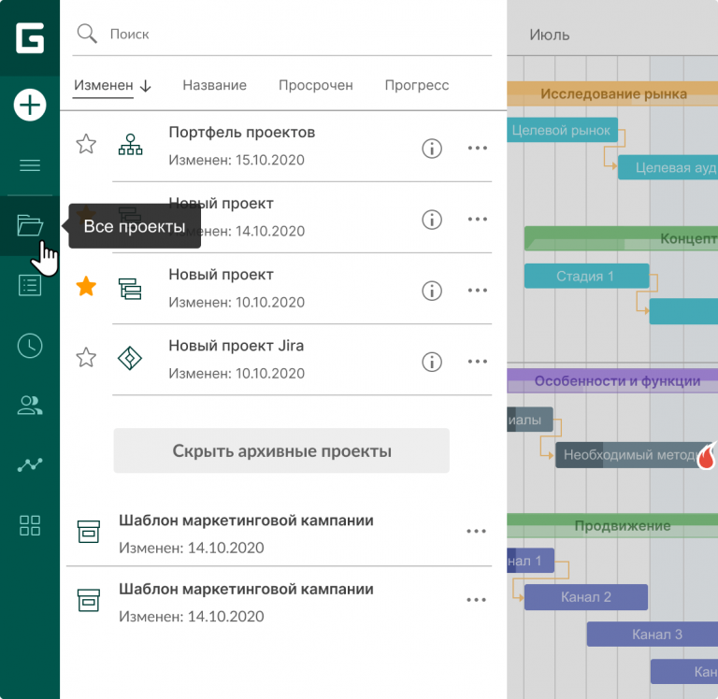Show info for Новый проект changed 14.10.2020
The image size is (718, 699).
pos(432,220)
